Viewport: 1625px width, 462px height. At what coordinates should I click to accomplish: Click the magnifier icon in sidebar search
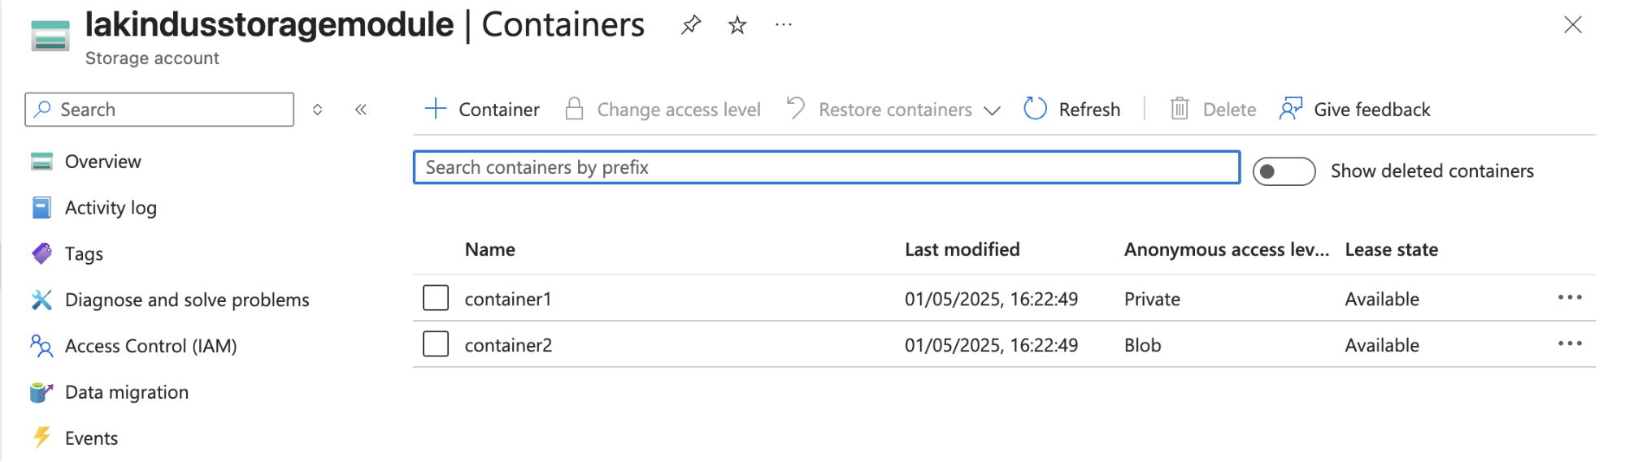coord(43,109)
